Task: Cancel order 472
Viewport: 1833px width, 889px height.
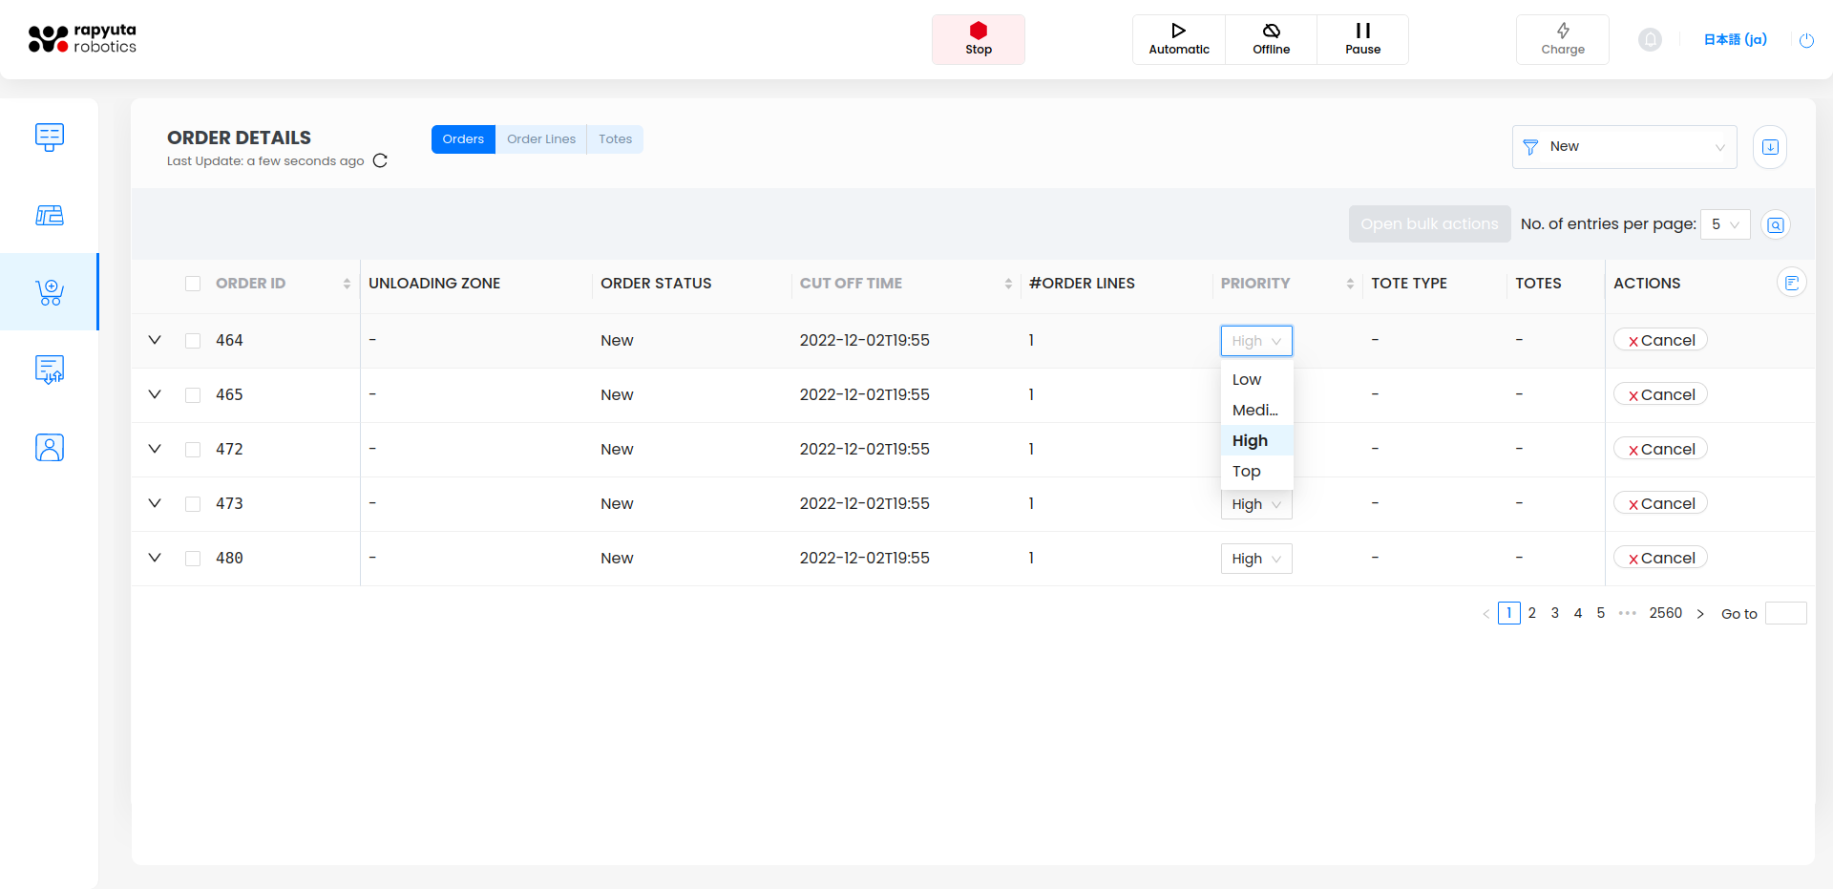Action: 1660,449
